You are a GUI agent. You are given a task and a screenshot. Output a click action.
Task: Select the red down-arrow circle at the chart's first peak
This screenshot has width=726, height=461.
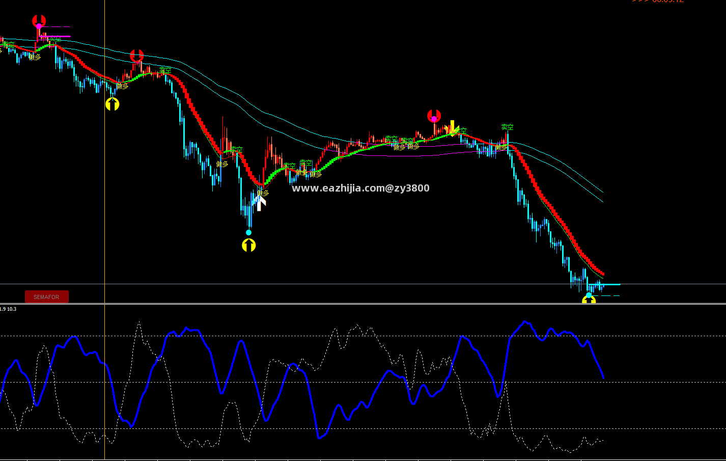point(39,21)
